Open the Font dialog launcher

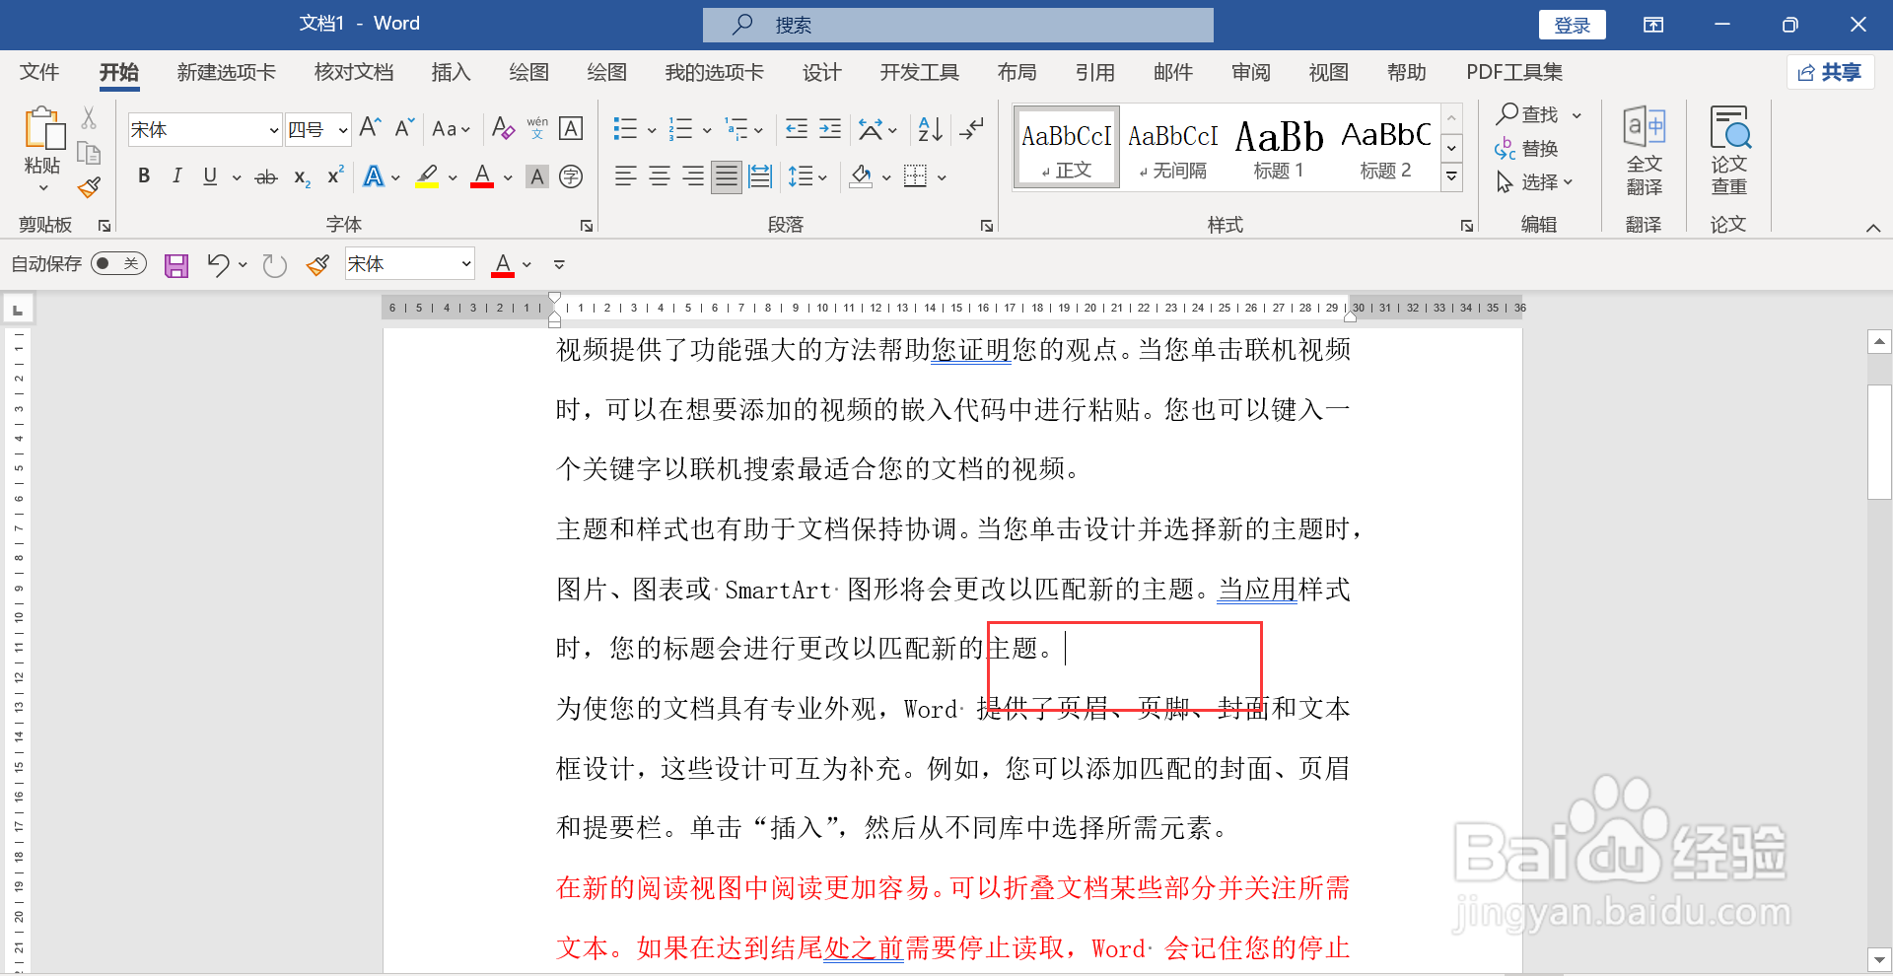point(587,226)
